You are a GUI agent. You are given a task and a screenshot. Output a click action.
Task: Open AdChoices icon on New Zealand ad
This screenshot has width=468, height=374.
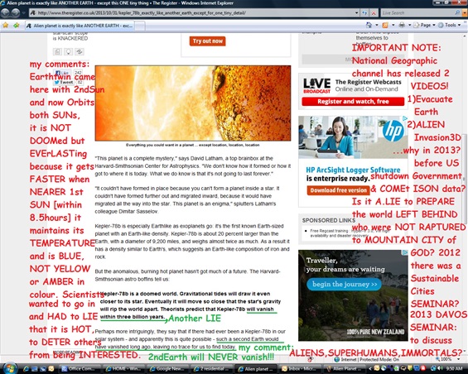click(x=405, y=252)
